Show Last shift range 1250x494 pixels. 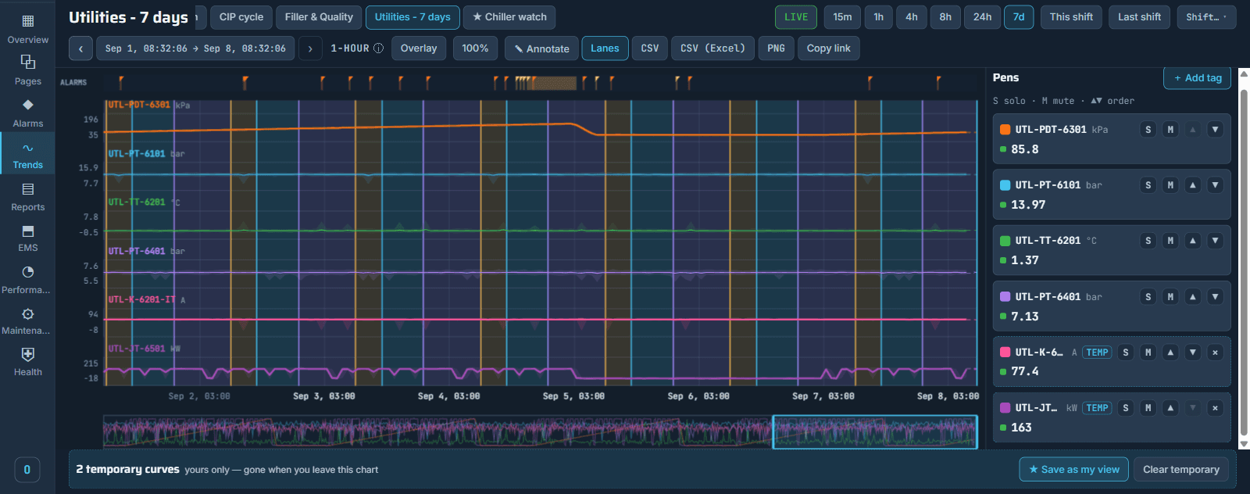coord(1139,17)
